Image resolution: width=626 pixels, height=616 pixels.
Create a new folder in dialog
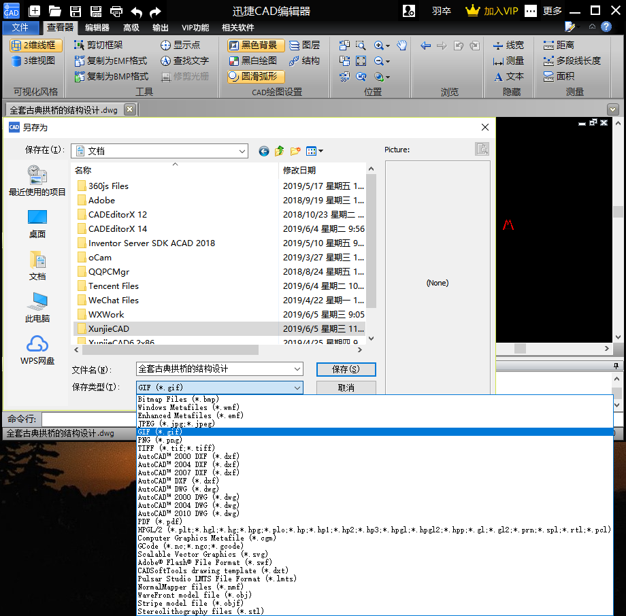pos(295,151)
